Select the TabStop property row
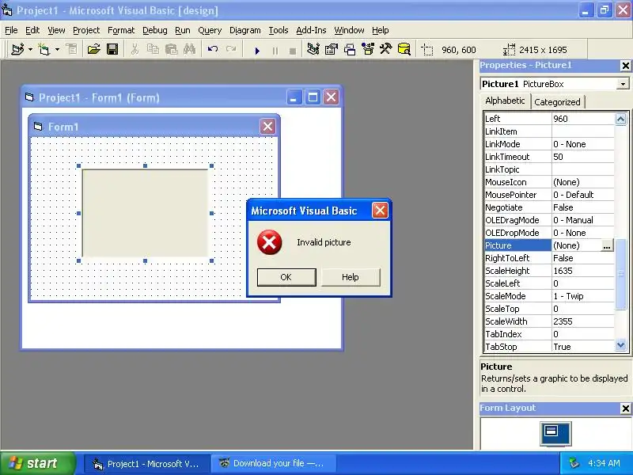633x475 pixels. 549,347
